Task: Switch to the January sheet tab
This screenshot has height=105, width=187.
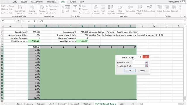Action: pos(30,104)
